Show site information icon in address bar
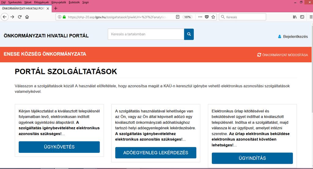Screen dimensions: 313x169 tap(59, 17)
